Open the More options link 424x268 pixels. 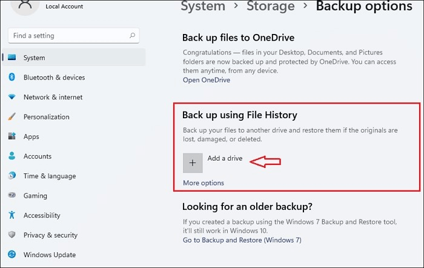pyautogui.click(x=204, y=183)
